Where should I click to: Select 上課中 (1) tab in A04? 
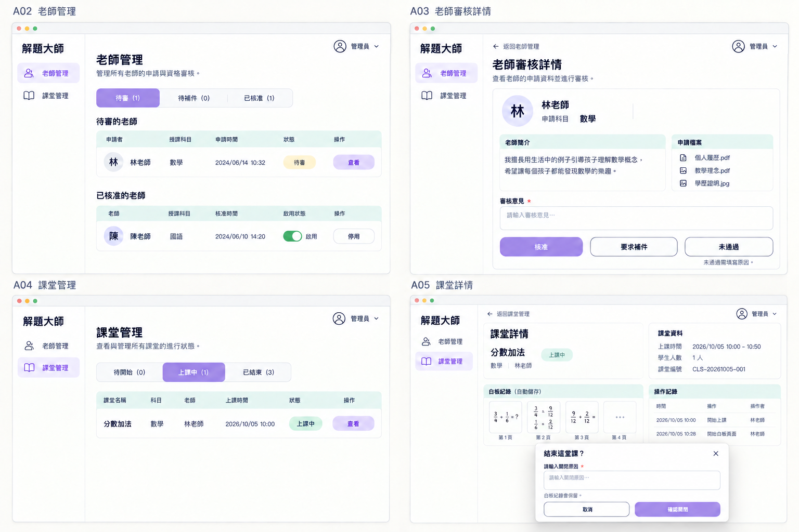[x=194, y=372]
